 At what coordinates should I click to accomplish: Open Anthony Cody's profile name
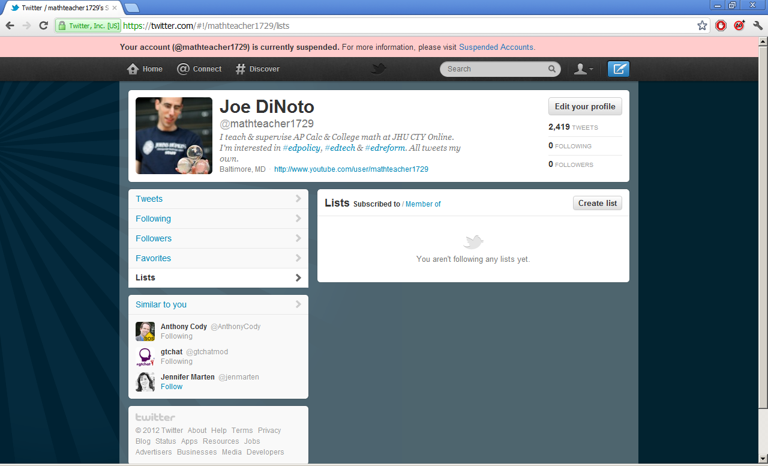[184, 327]
